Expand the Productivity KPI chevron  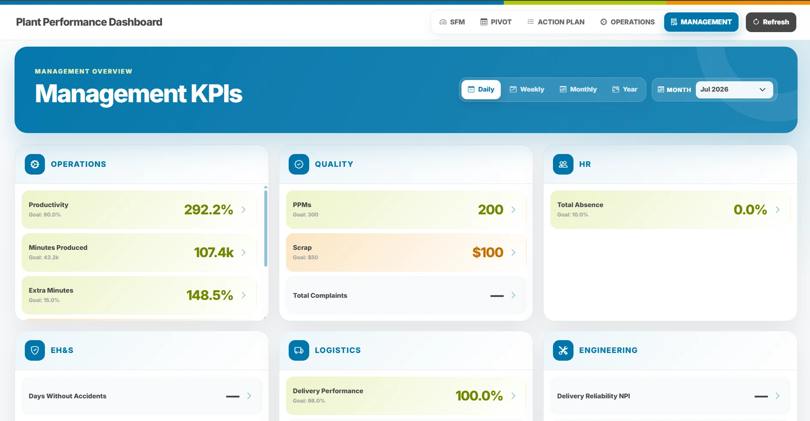[243, 210]
